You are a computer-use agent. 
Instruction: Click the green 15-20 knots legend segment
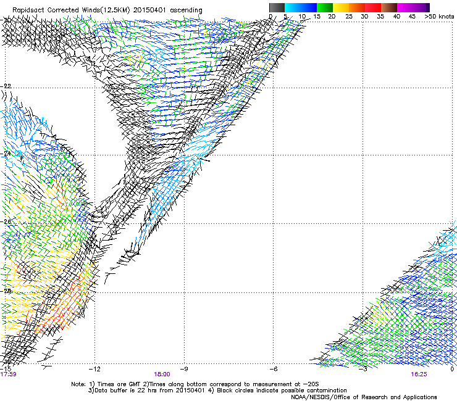point(325,7)
